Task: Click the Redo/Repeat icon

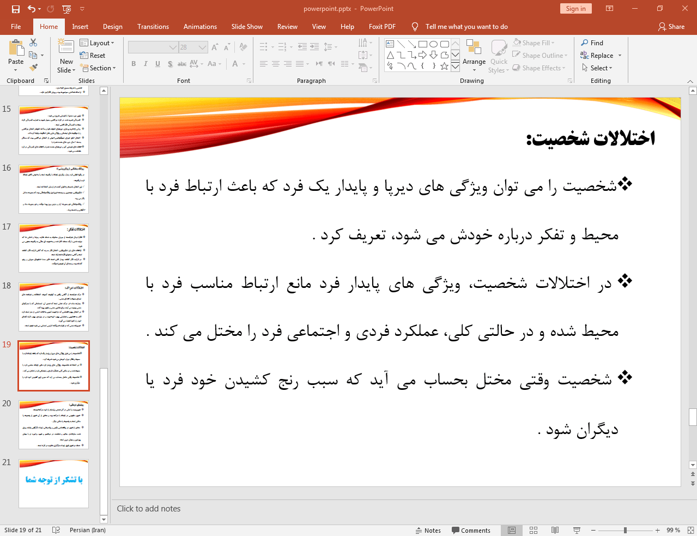Action: click(51, 9)
